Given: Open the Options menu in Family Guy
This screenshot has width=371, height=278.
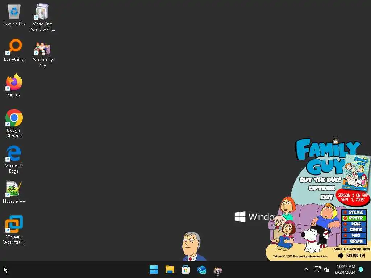Looking at the screenshot, I should pyautogui.click(x=322, y=188).
